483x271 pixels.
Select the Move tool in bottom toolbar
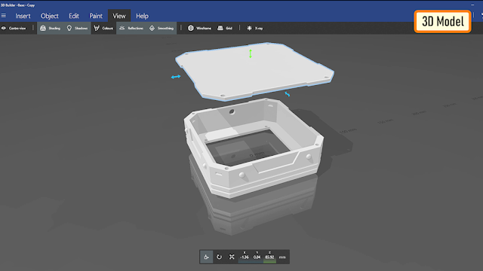tap(206, 257)
